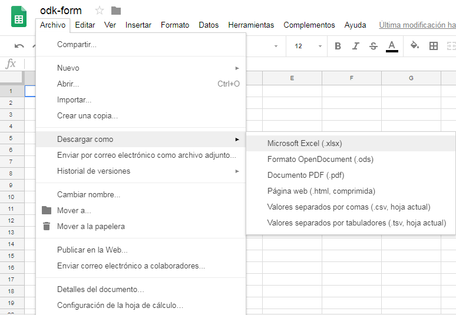Choose Cambiar nombre

click(x=141, y=194)
